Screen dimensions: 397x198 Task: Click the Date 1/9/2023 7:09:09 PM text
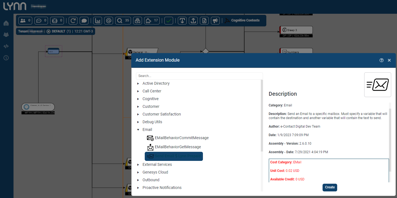pos(289,135)
